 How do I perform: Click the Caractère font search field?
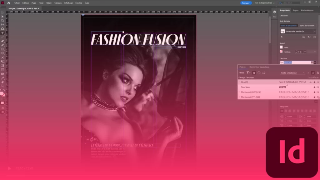tap(297, 62)
